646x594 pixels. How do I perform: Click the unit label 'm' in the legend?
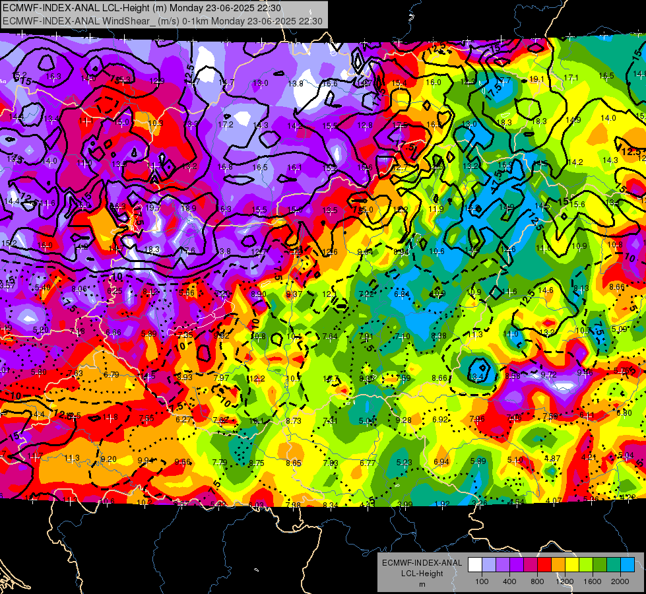point(422,585)
